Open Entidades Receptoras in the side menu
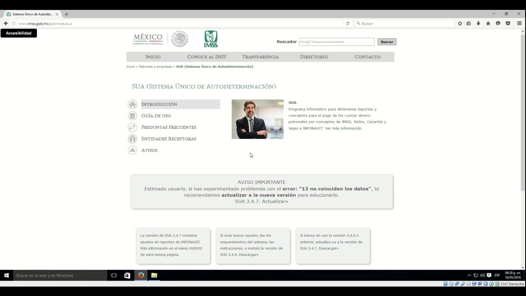 (169, 139)
